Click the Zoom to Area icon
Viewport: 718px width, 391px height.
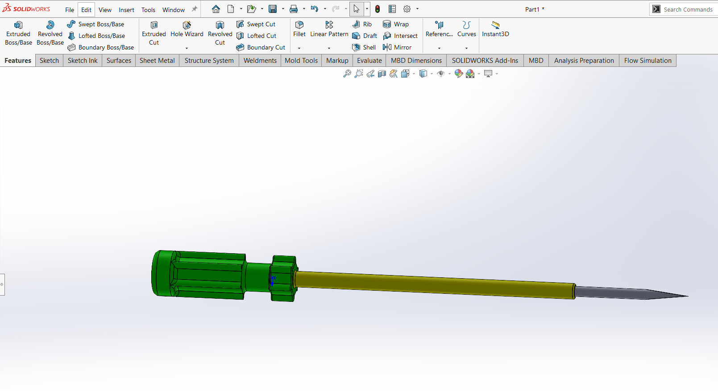tap(358, 74)
